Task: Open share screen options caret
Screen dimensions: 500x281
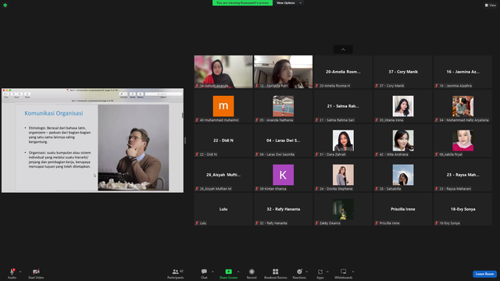Action: click(238, 272)
